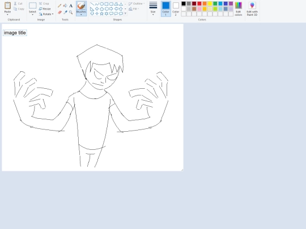Select the Diamond shape
The height and width of the screenshot is (229, 306).
click(97, 8)
